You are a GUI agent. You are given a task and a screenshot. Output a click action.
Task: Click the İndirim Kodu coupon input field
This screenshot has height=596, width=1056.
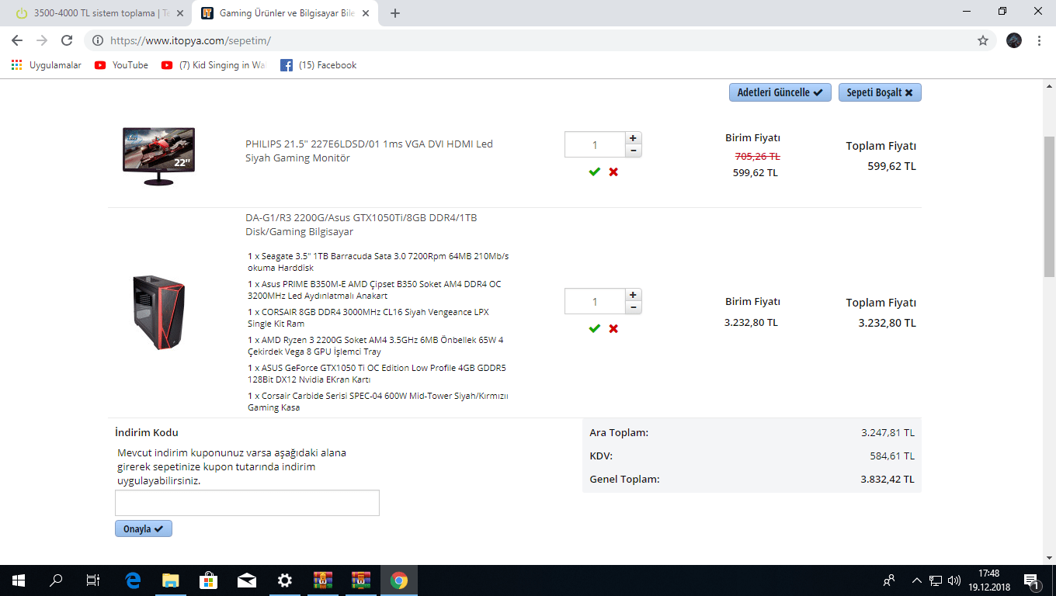pyautogui.click(x=247, y=503)
